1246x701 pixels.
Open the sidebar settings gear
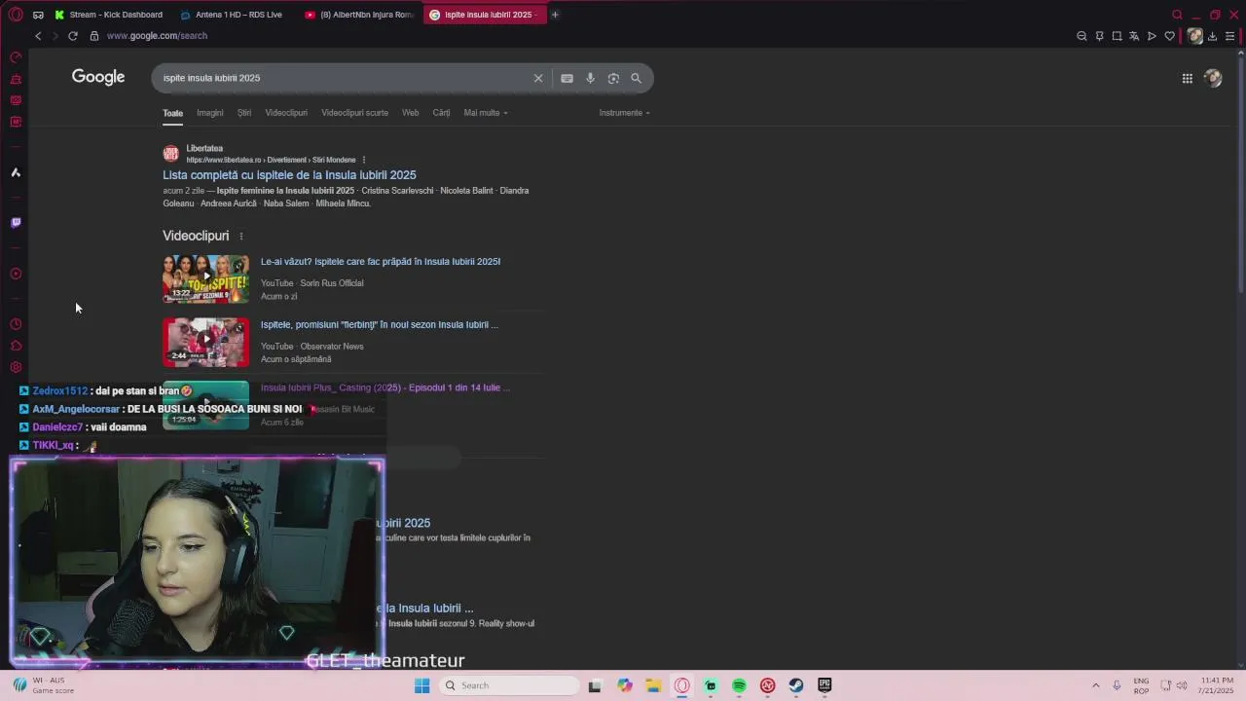point(16,367)
